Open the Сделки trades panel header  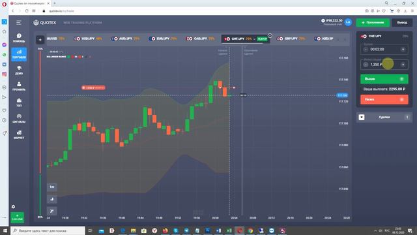pyautogui.click(x=384, y=117)
